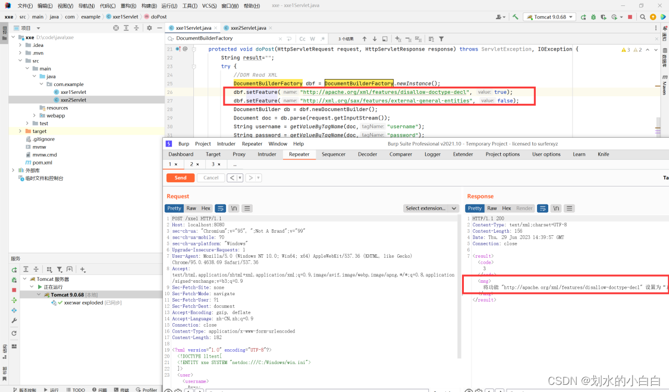This screenshot has height=392, width=669.
Task: Start debugging with the green bug icon
Action: click(x=593, y=17)
